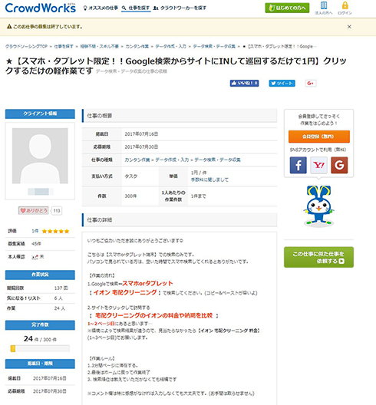
Task: Click the 募集実績 45件 value
Action: tap(36, 244)
